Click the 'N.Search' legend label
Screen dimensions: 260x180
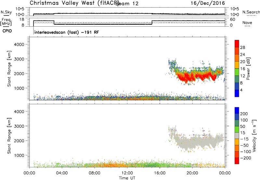coord(251,12)
